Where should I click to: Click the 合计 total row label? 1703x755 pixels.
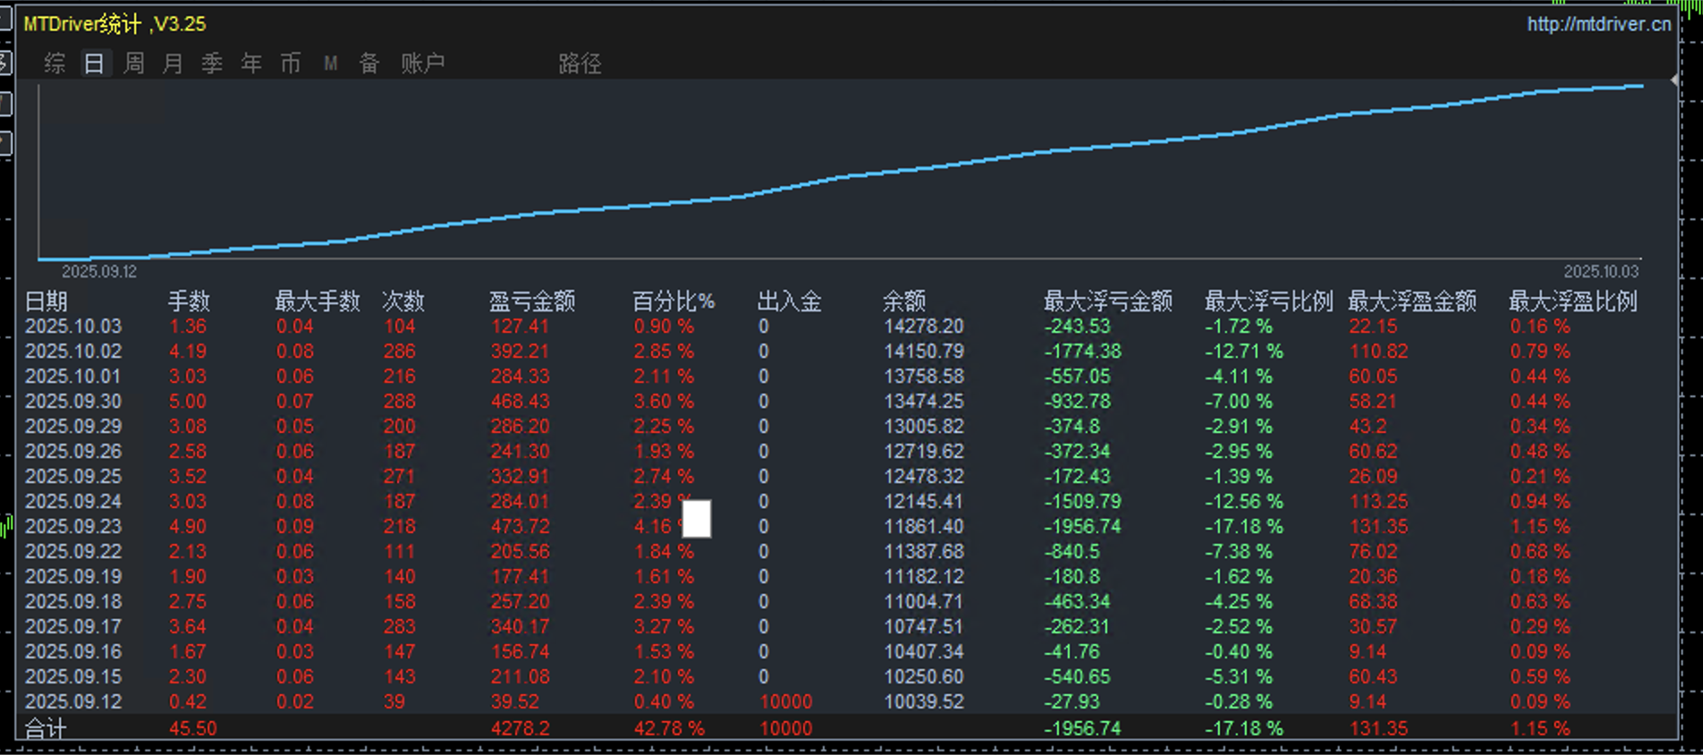click(46, 729)
